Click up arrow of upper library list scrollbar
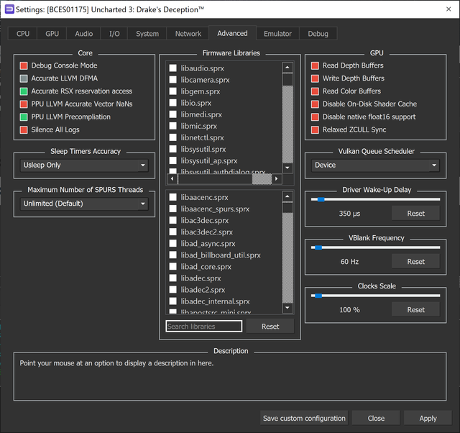The width and height of the screenshot is (460, 433). click(x=287, y=68)
